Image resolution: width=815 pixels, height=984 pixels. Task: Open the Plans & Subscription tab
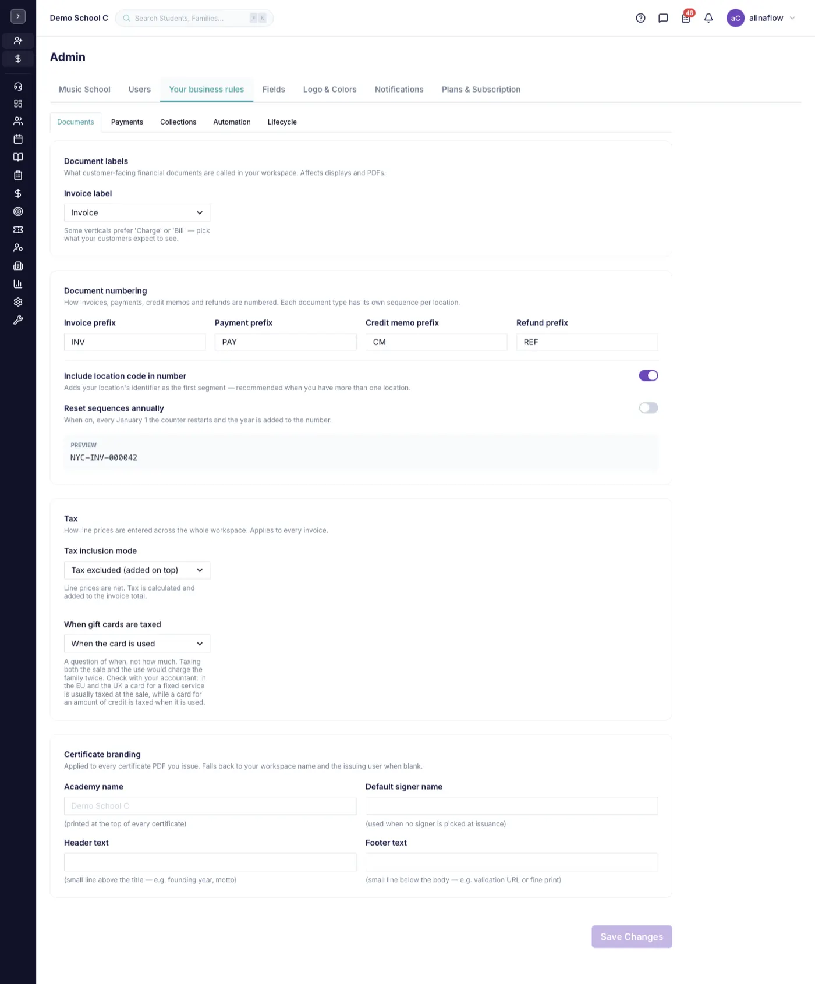click(x=481, y=90)
